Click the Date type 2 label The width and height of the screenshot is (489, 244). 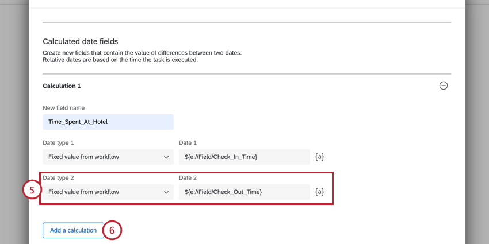coord(58,178)
